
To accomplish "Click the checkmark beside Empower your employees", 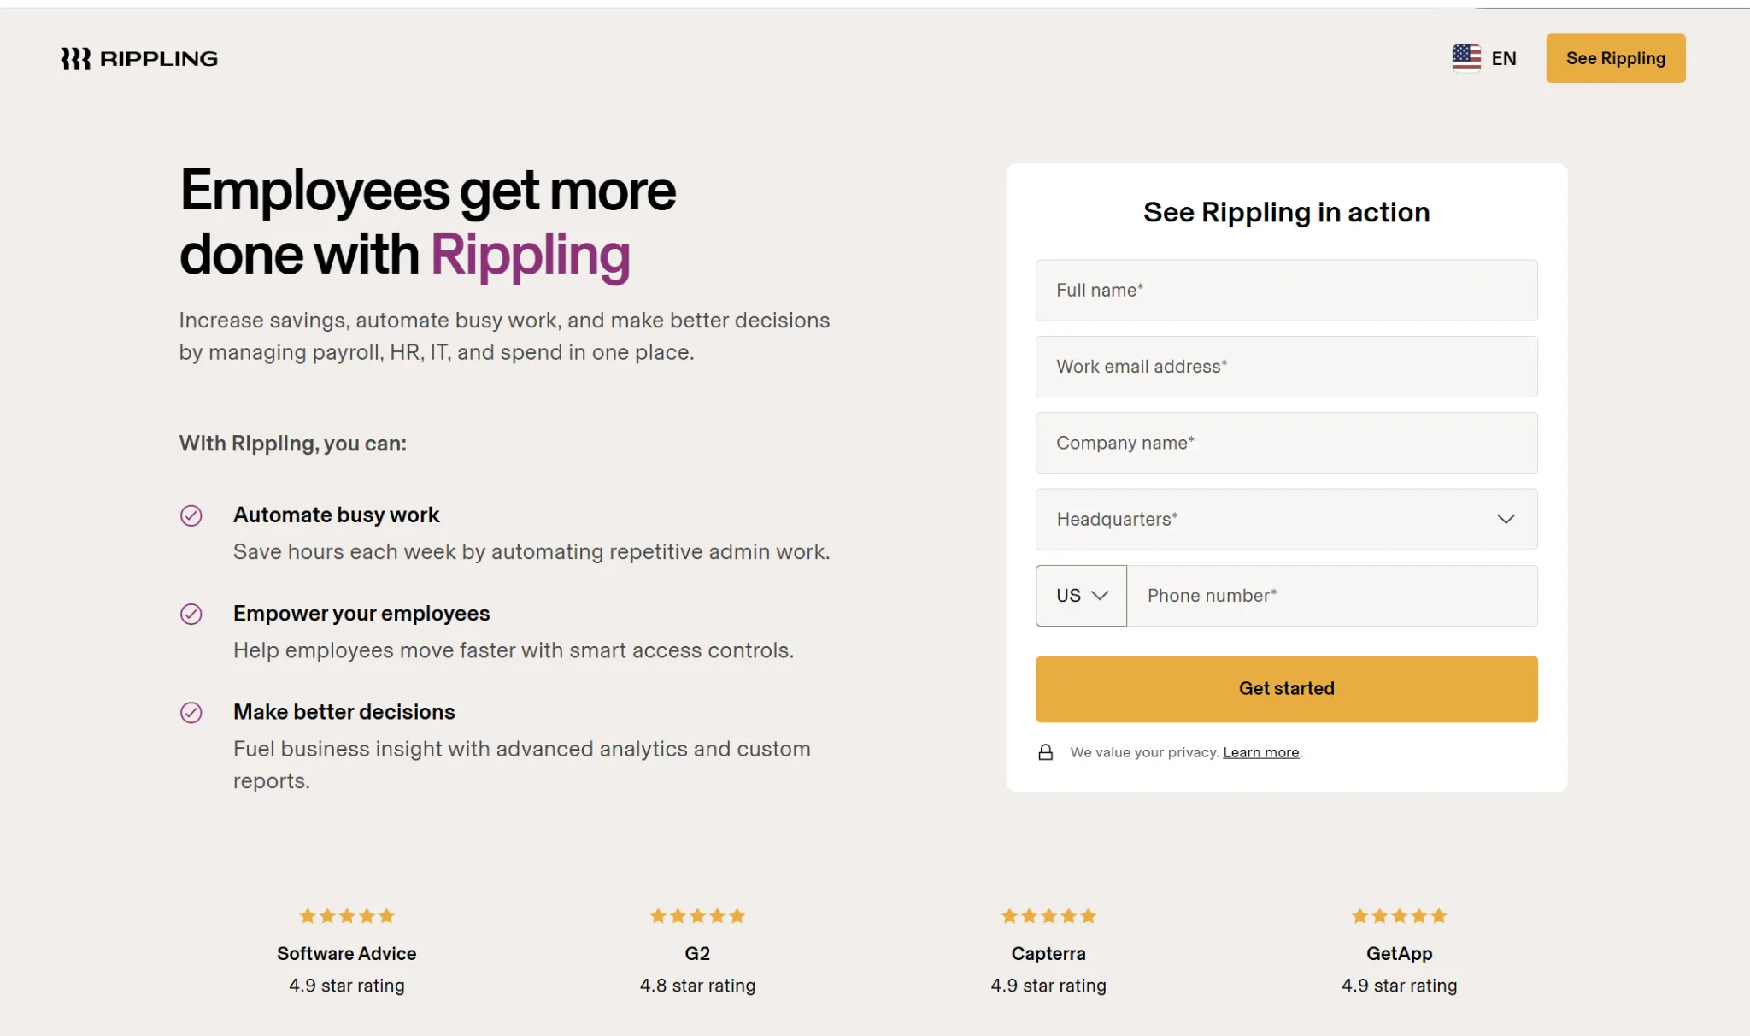I will point(193,614).
